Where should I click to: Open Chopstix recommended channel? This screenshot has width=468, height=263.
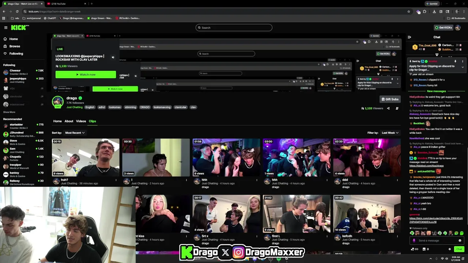coord(23,158)
